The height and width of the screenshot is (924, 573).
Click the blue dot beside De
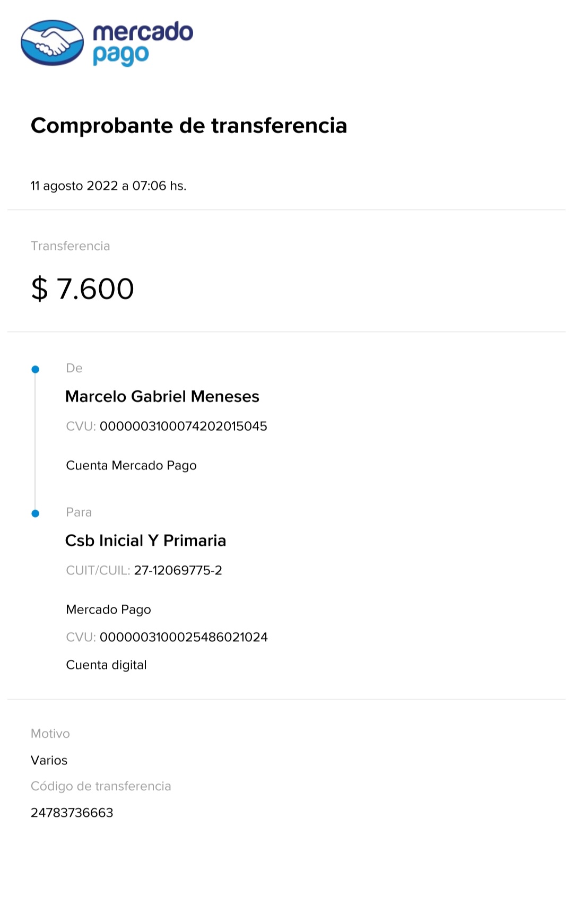pos(36,369)
